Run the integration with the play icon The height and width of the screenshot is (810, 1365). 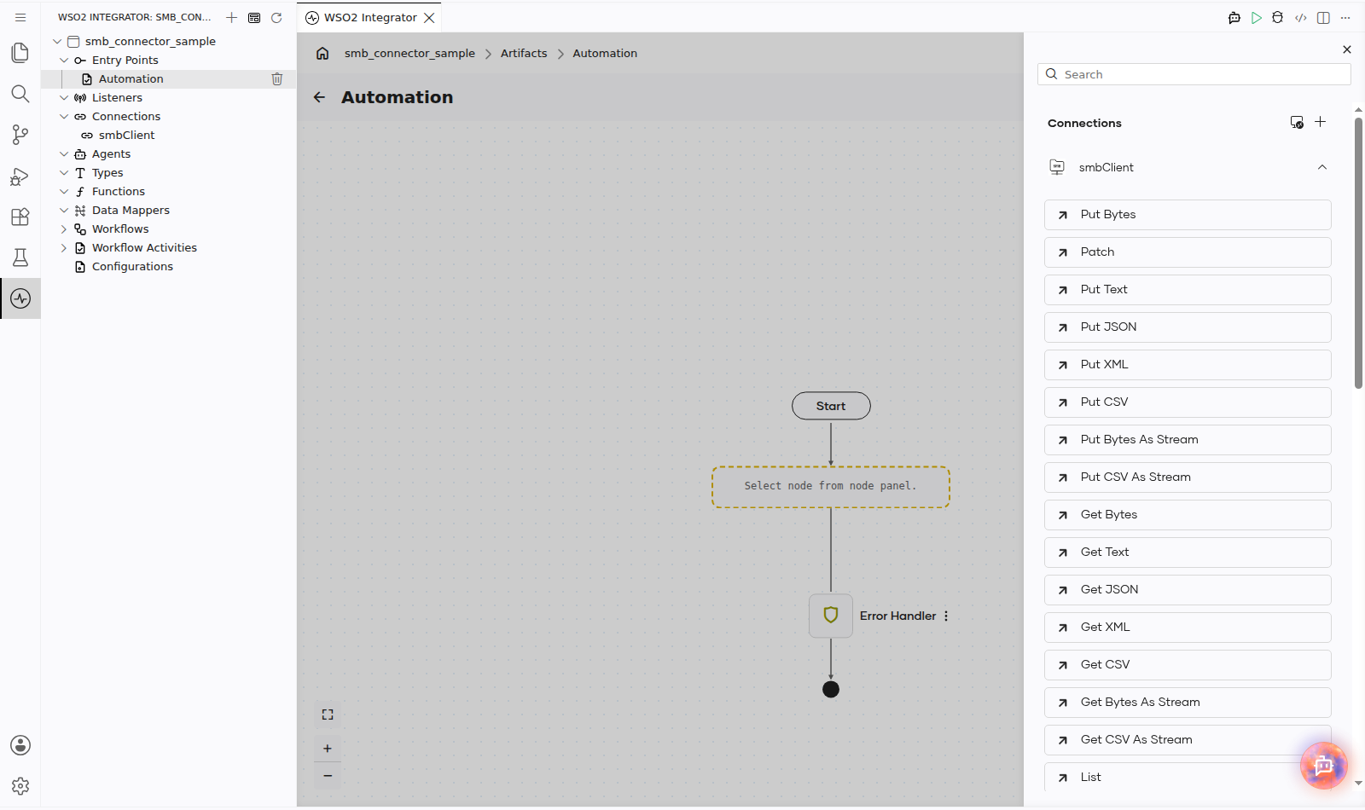1257,17
